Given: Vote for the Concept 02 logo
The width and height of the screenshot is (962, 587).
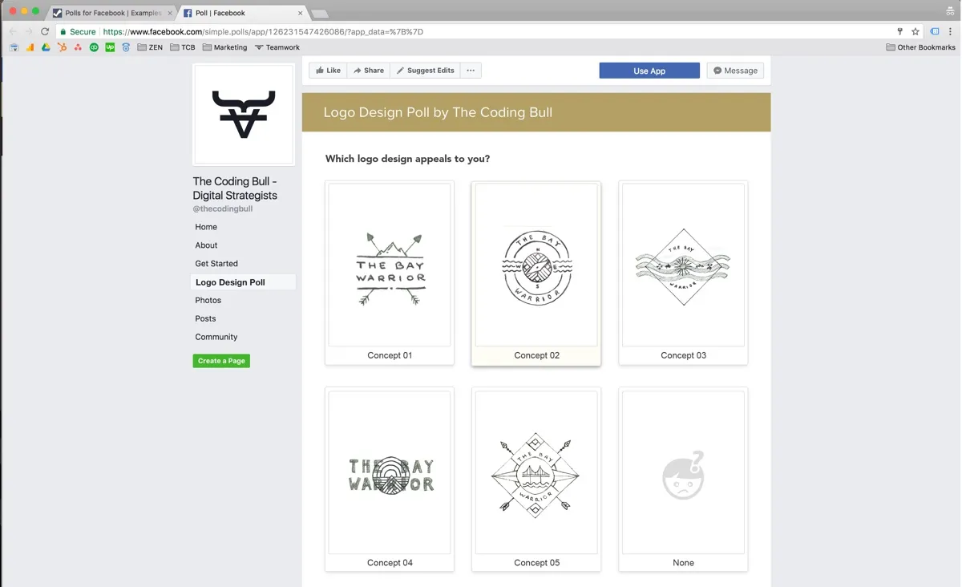Looking at the screenshot, I should pos(536,273).
